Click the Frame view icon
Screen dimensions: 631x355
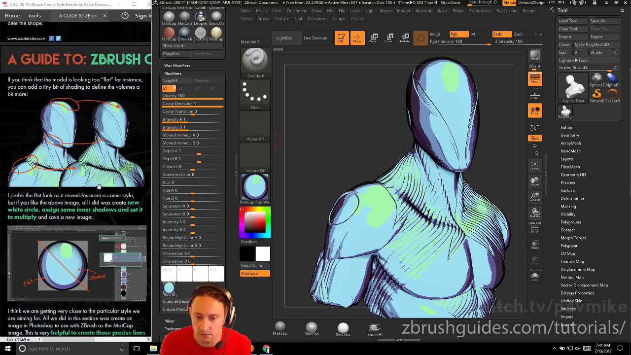tap(535, 166)
